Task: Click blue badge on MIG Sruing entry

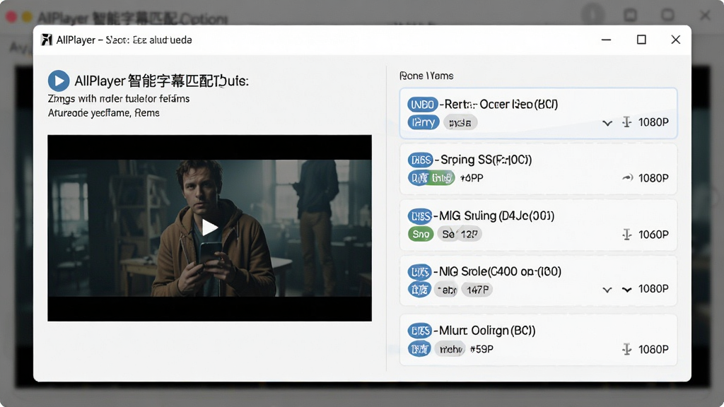Action: (420, 216)
